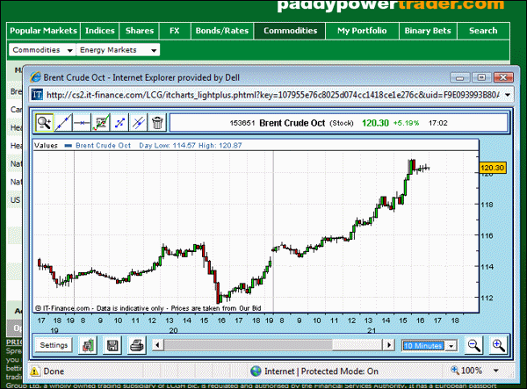Click the Internet Explorer logo in title bar
527x389 pixels.
coord(35,77)
